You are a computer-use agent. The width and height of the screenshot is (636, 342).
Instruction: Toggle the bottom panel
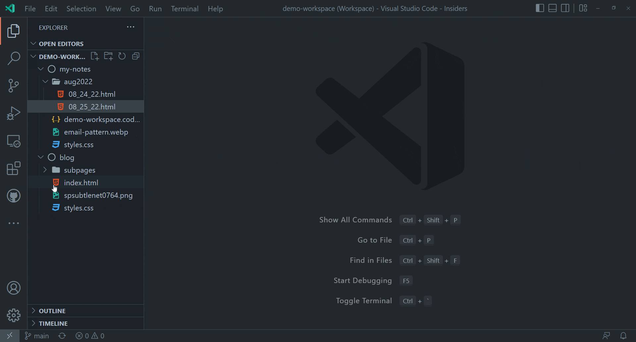click(x=553, y=8)
